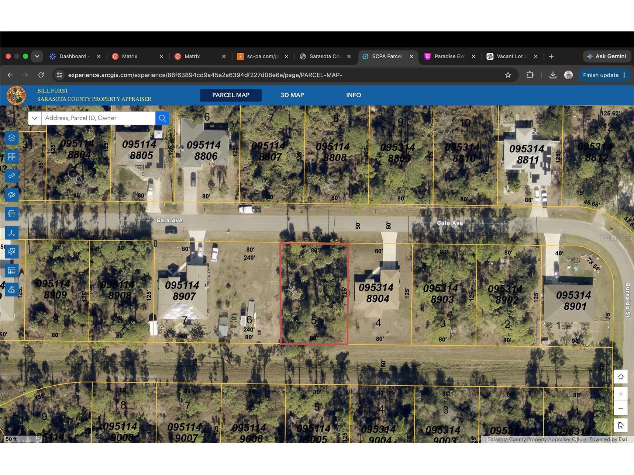Switch to the PARCEL MAP tab

tap(231, 95)
